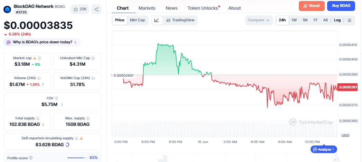Select the 1Y time range

(x=315, y=20)
